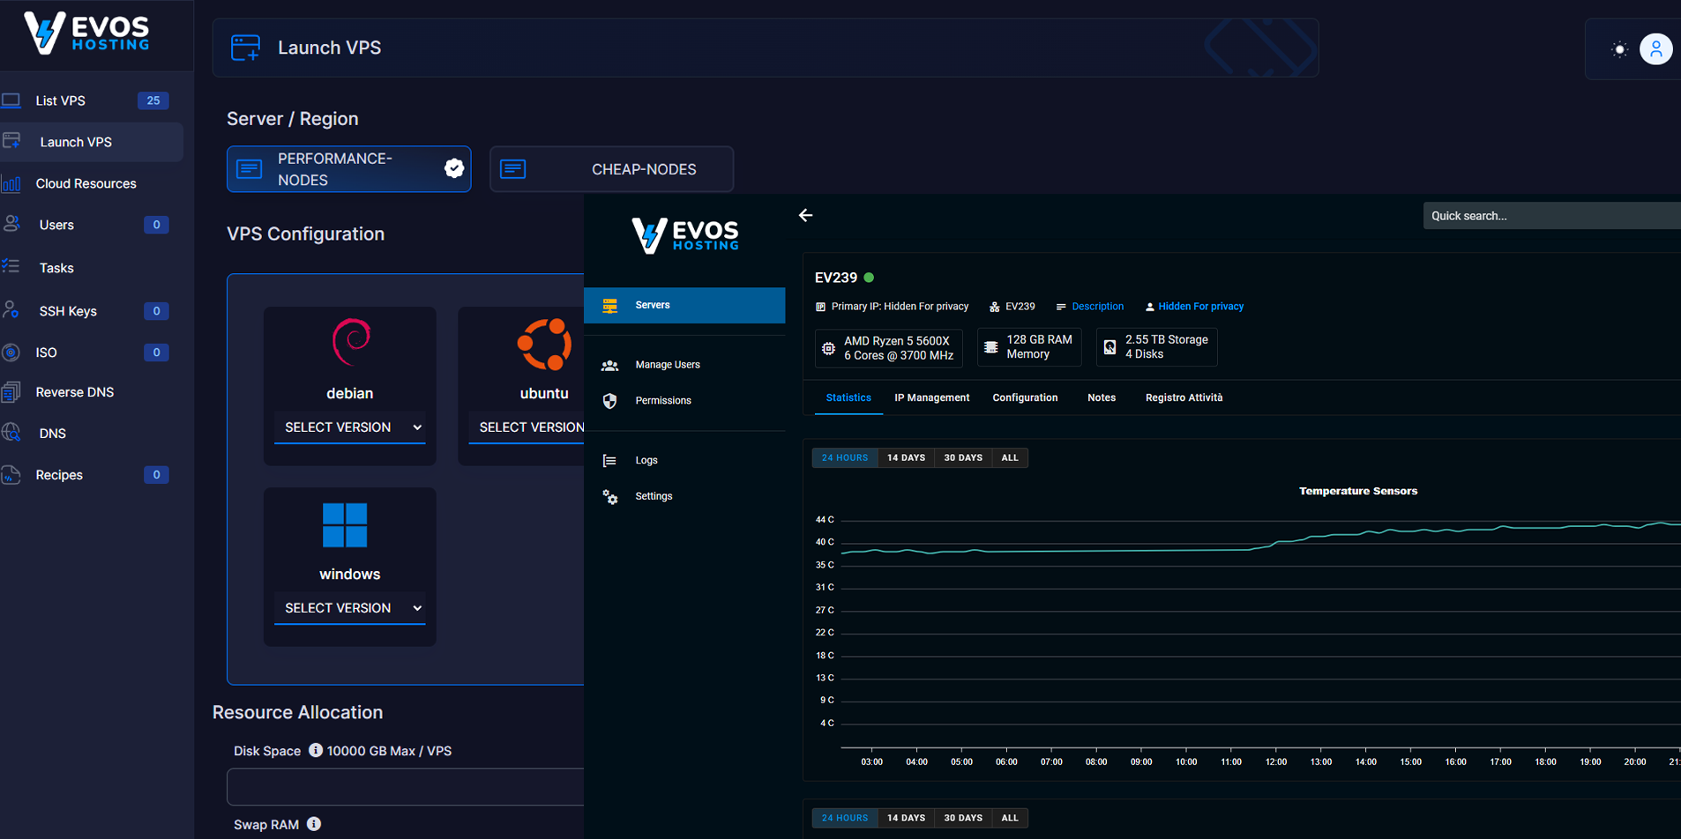Open the user profile avatar icon
Viewport: 1681px width, 839px height.
1655,49
